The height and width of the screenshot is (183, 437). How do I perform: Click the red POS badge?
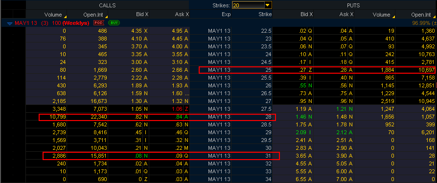click(99, 23)
